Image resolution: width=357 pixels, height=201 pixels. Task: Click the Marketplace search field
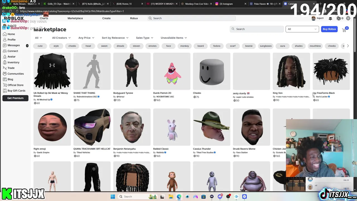(x=257, y=29)
